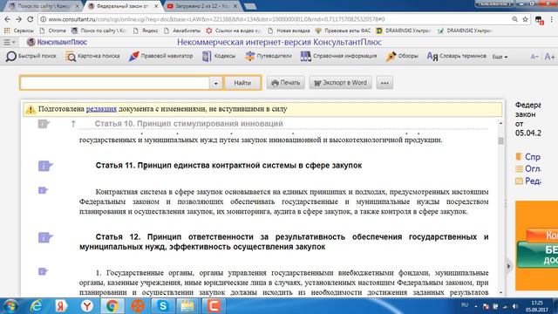Expand search field history dropdown arrow
The height and width of the screenshot is (314, 558).
215,84
